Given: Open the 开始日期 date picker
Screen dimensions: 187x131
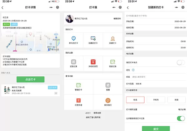Looking at the screenshot, I should click(156, 22).
